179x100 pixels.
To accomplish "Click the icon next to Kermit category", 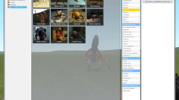I will point(8,2).
